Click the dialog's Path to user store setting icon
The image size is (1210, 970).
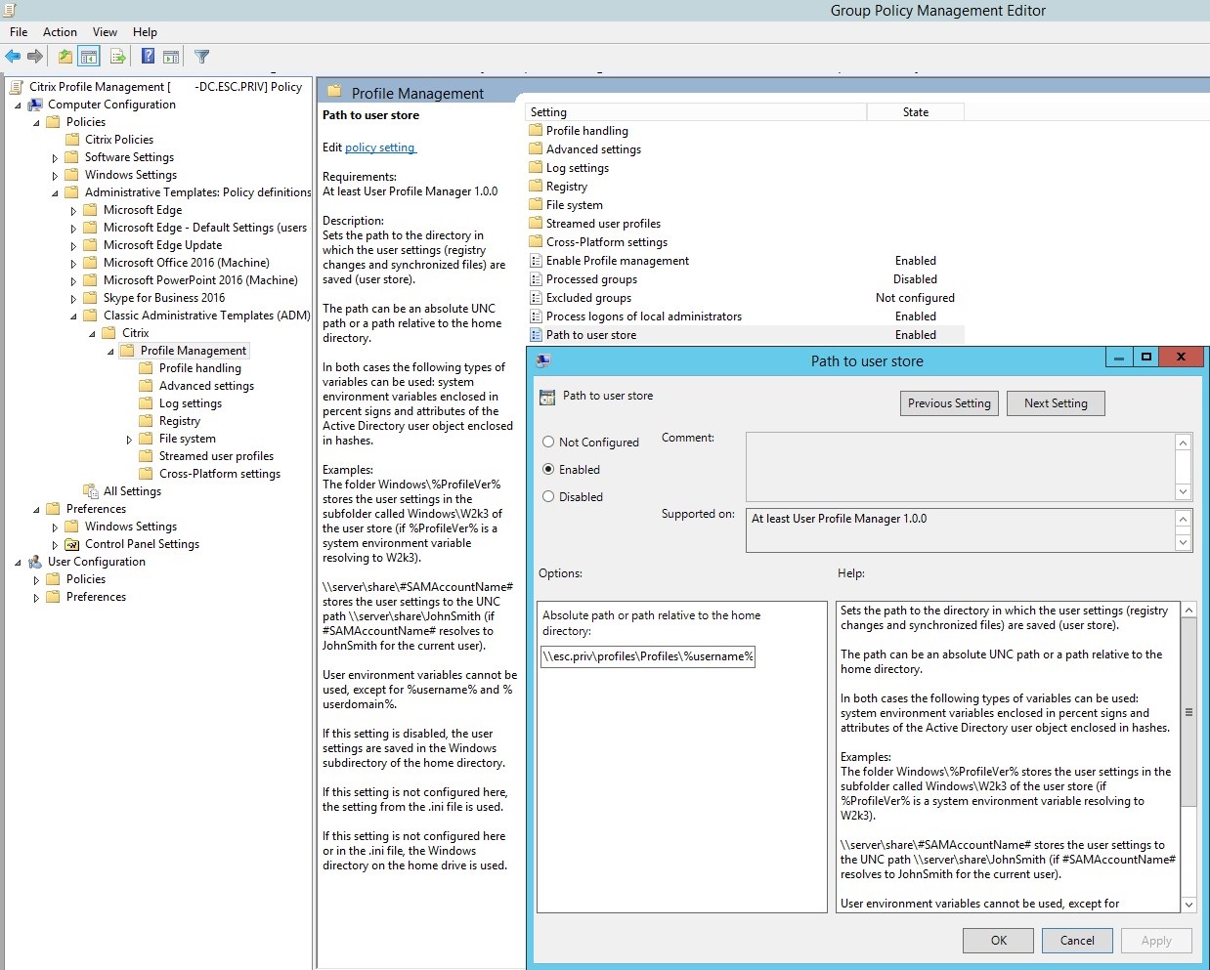pyautogui.click(x=547, y=398)
